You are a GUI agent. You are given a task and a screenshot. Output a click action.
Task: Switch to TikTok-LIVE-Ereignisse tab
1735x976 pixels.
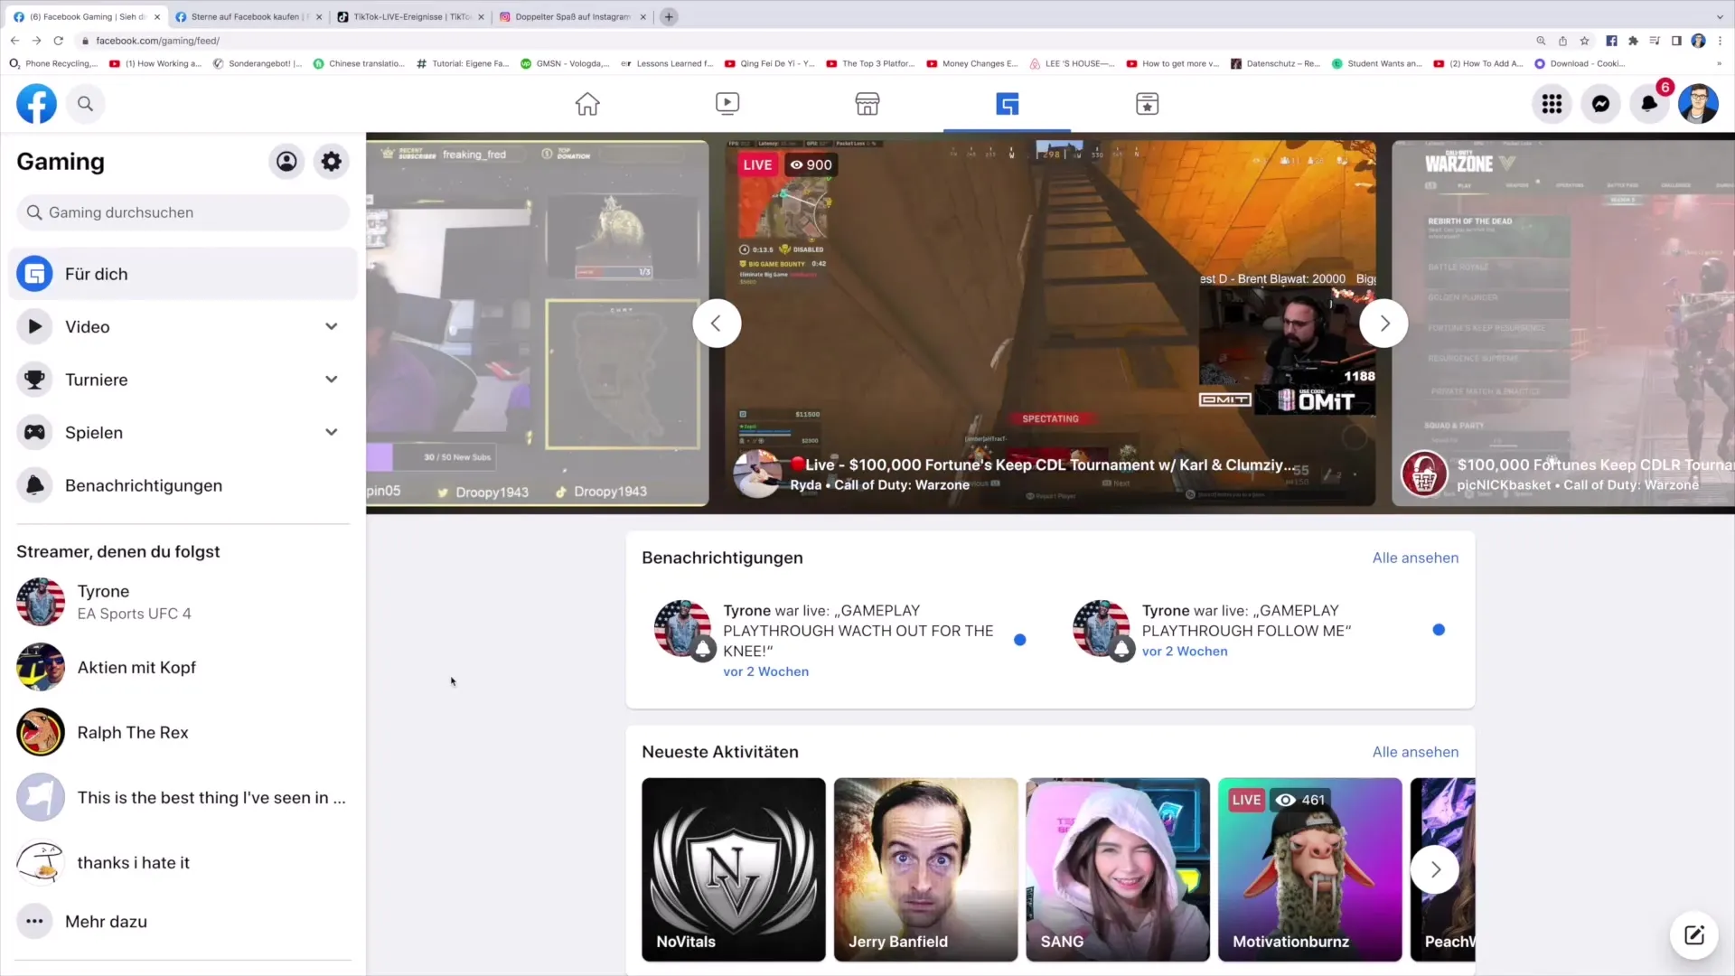click(411, 16)
